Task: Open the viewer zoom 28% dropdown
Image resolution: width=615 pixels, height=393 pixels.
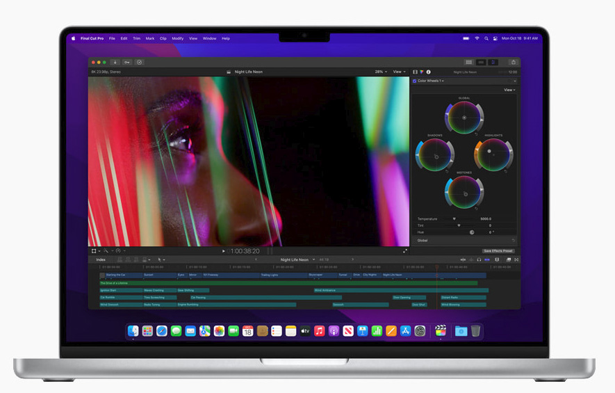Action: tap(380, 72)
